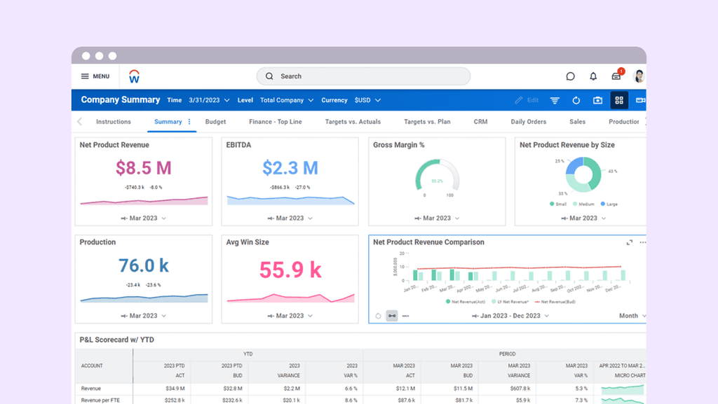Open the Level Total Company dropdown
Image resolution: width=718 pixels, height=404 pixels.
(x=286, y=100)
